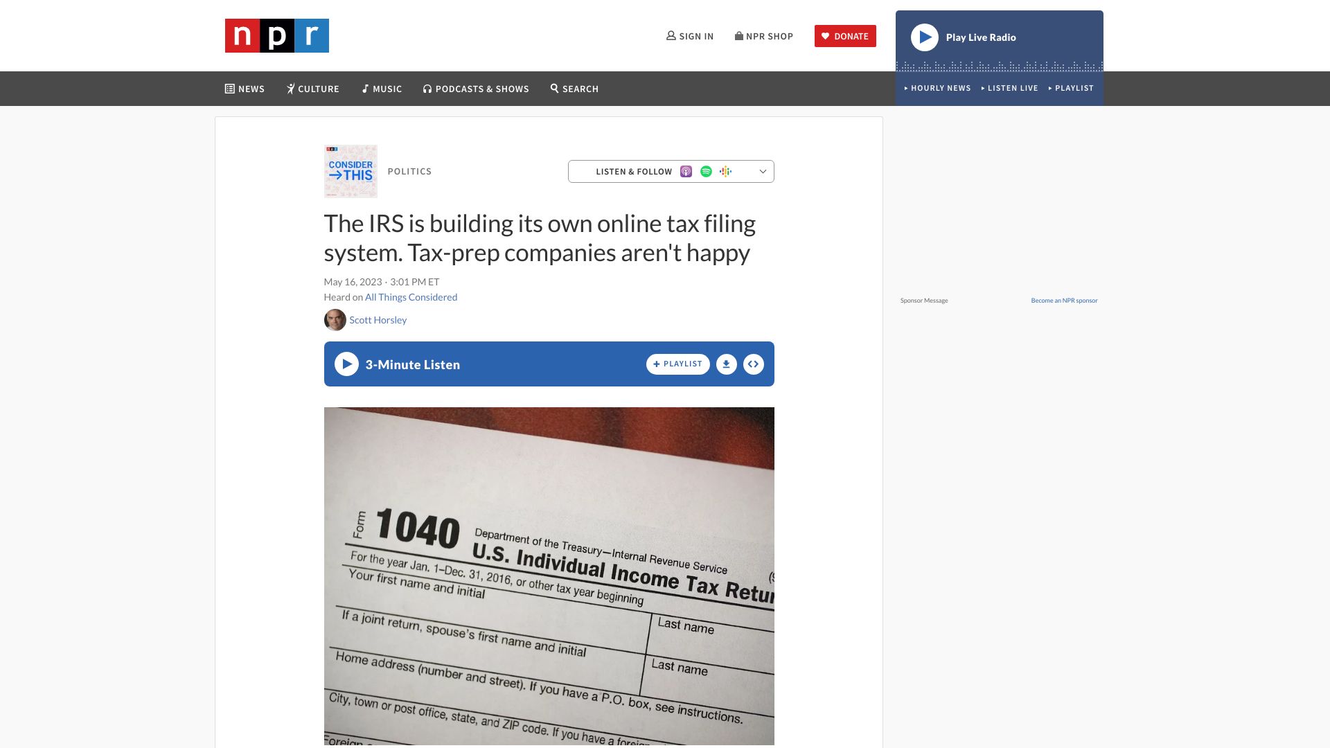The height and width of the screenshot is (748, 1330).
Task: Open the NPR logo homepage
Action: pyautogui.click(x=276, y=35)
